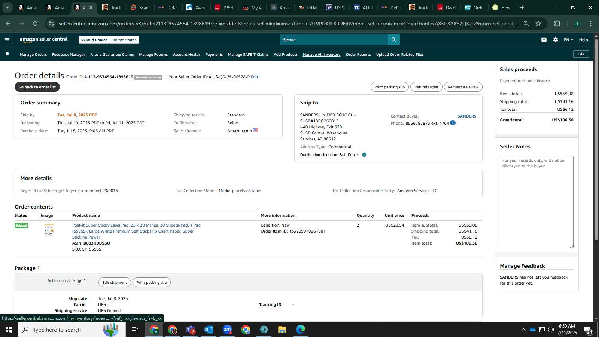Viewport: 599px width, 337px height.
Task: Click the Windows taskbar search box
Action: pos(72,330)
